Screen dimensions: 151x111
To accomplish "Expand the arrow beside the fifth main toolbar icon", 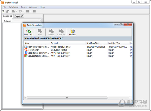I will coord(31,11).
